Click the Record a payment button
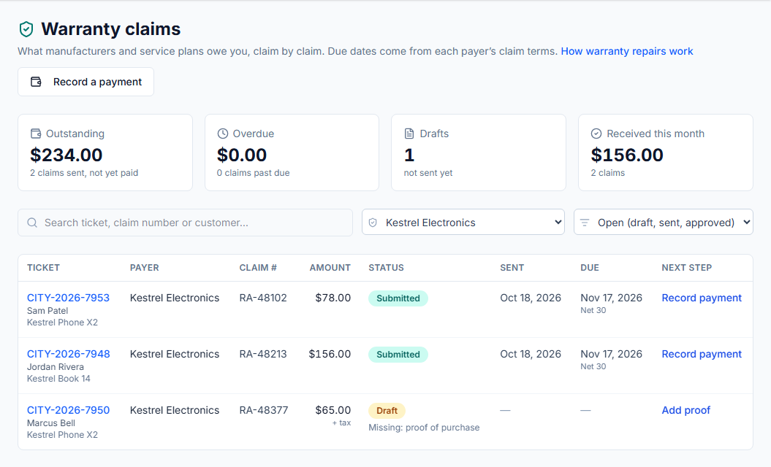 point(86,82)
